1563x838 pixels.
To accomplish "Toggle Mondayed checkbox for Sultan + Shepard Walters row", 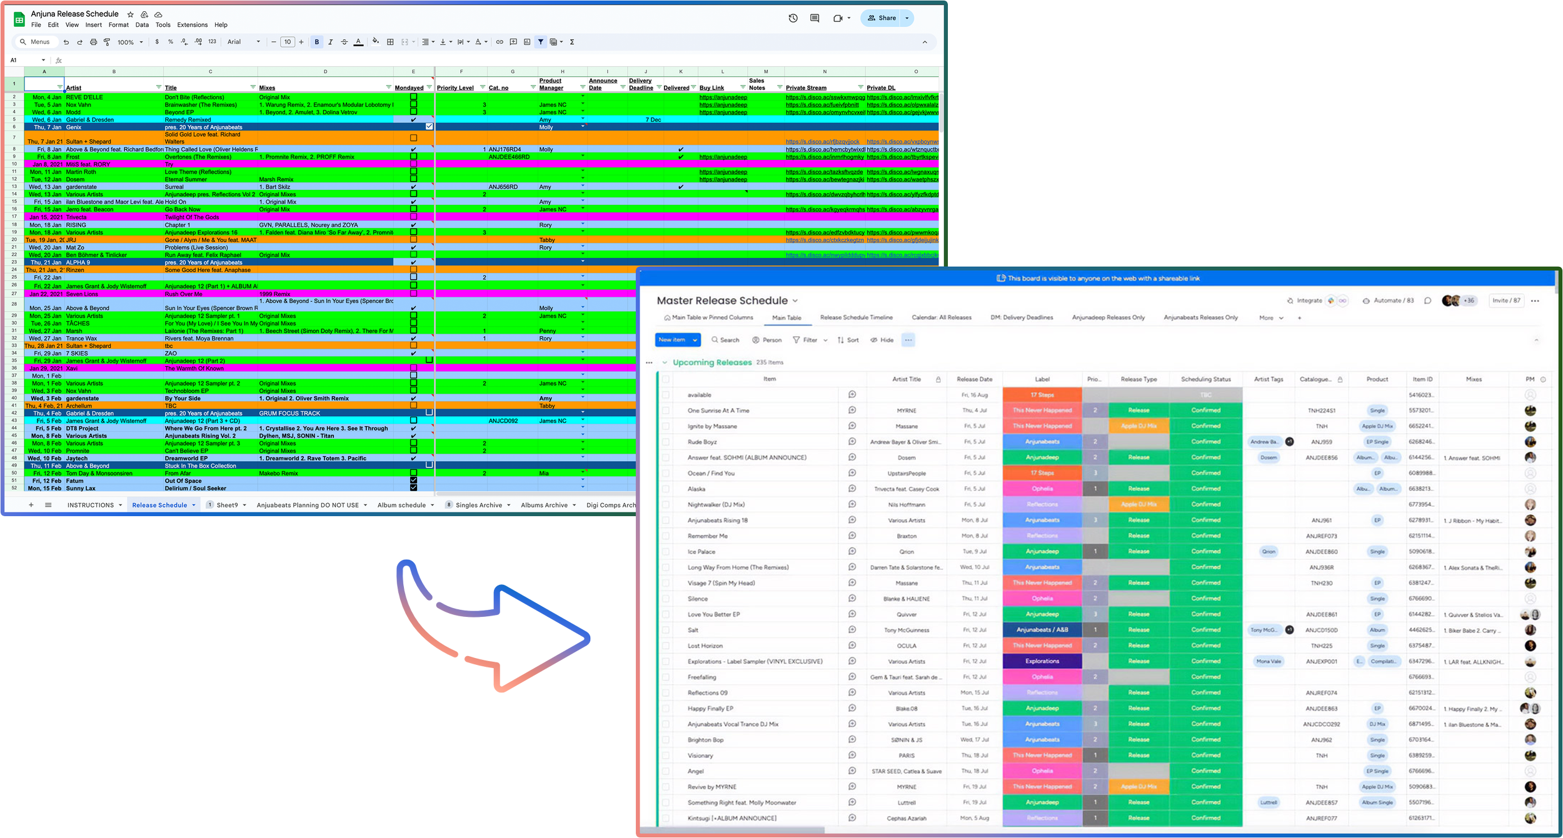I will (x=413, y=137).
